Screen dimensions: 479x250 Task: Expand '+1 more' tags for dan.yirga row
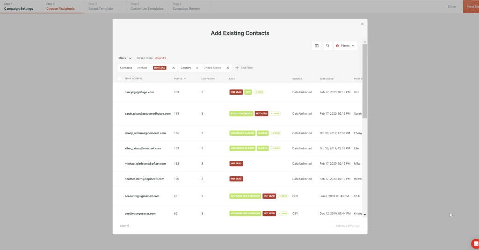point(259,92)
